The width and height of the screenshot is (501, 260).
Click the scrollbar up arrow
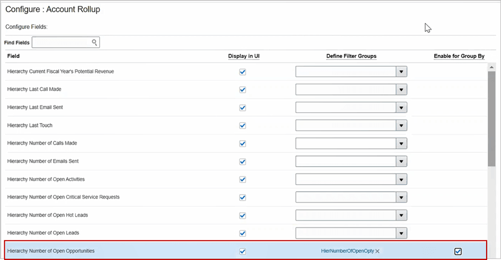(491, 67)
